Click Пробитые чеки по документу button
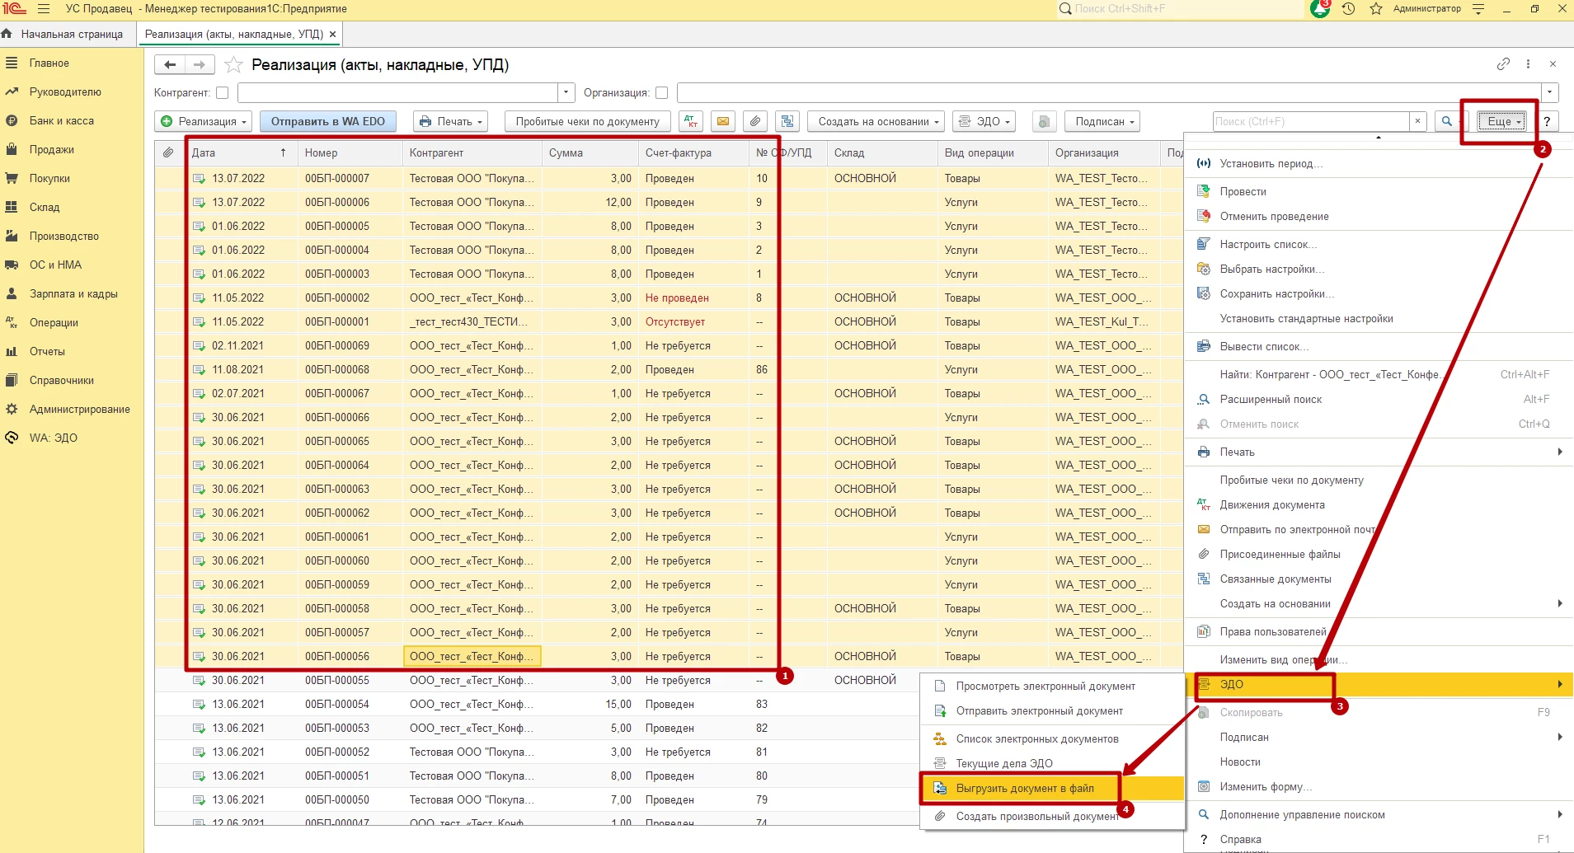Screen dimensions: 1574x853 pos(587,121)
